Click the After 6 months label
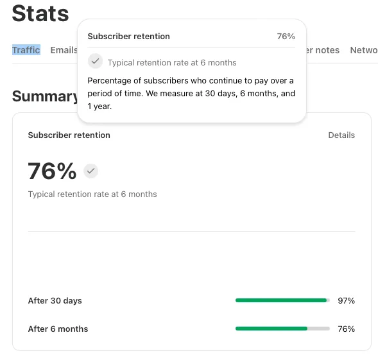The height and width of the screenshot is (360, 378). [58, 329]
